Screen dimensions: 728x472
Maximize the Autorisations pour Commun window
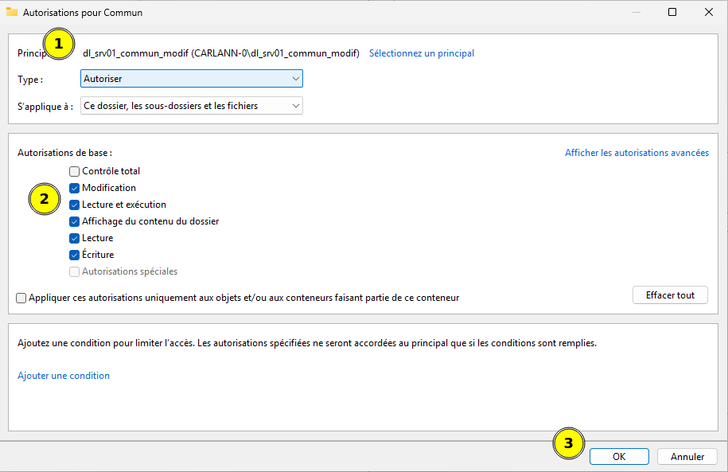[x=672, y=12]
